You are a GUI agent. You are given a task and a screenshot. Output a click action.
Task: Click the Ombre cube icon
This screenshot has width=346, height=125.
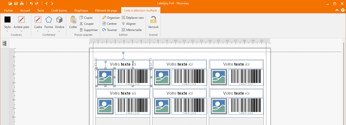(x=59, y=19)
